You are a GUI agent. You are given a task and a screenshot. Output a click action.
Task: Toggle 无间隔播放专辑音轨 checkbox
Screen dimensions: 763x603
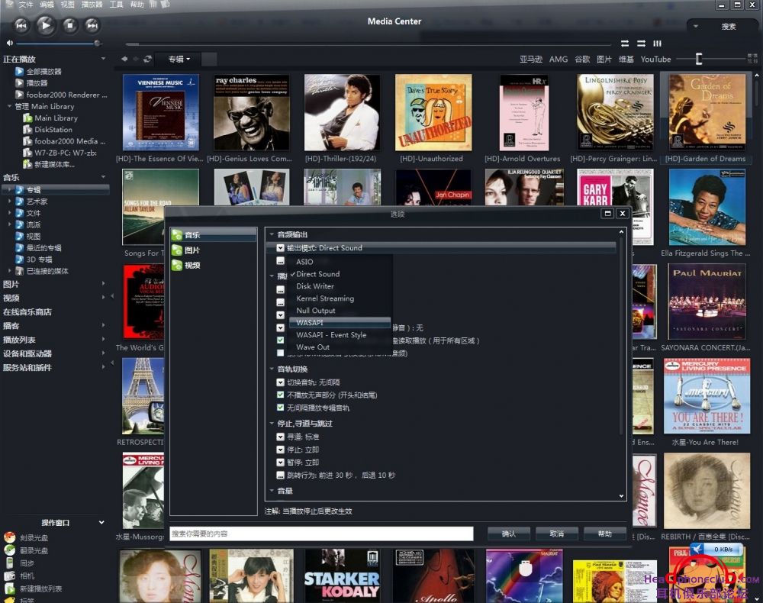coord(280,408)
